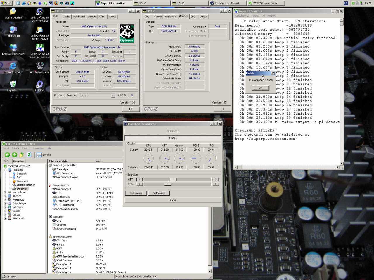Click OK in PI calculation done dialog
This screenshot has height=280, width=374.
pos(260,88)
